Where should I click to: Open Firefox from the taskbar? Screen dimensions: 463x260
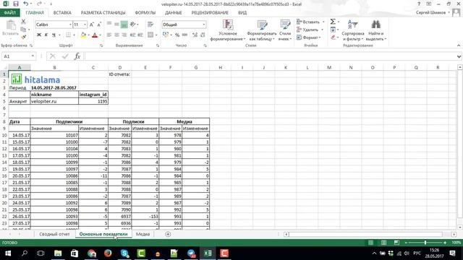[108, 253]
